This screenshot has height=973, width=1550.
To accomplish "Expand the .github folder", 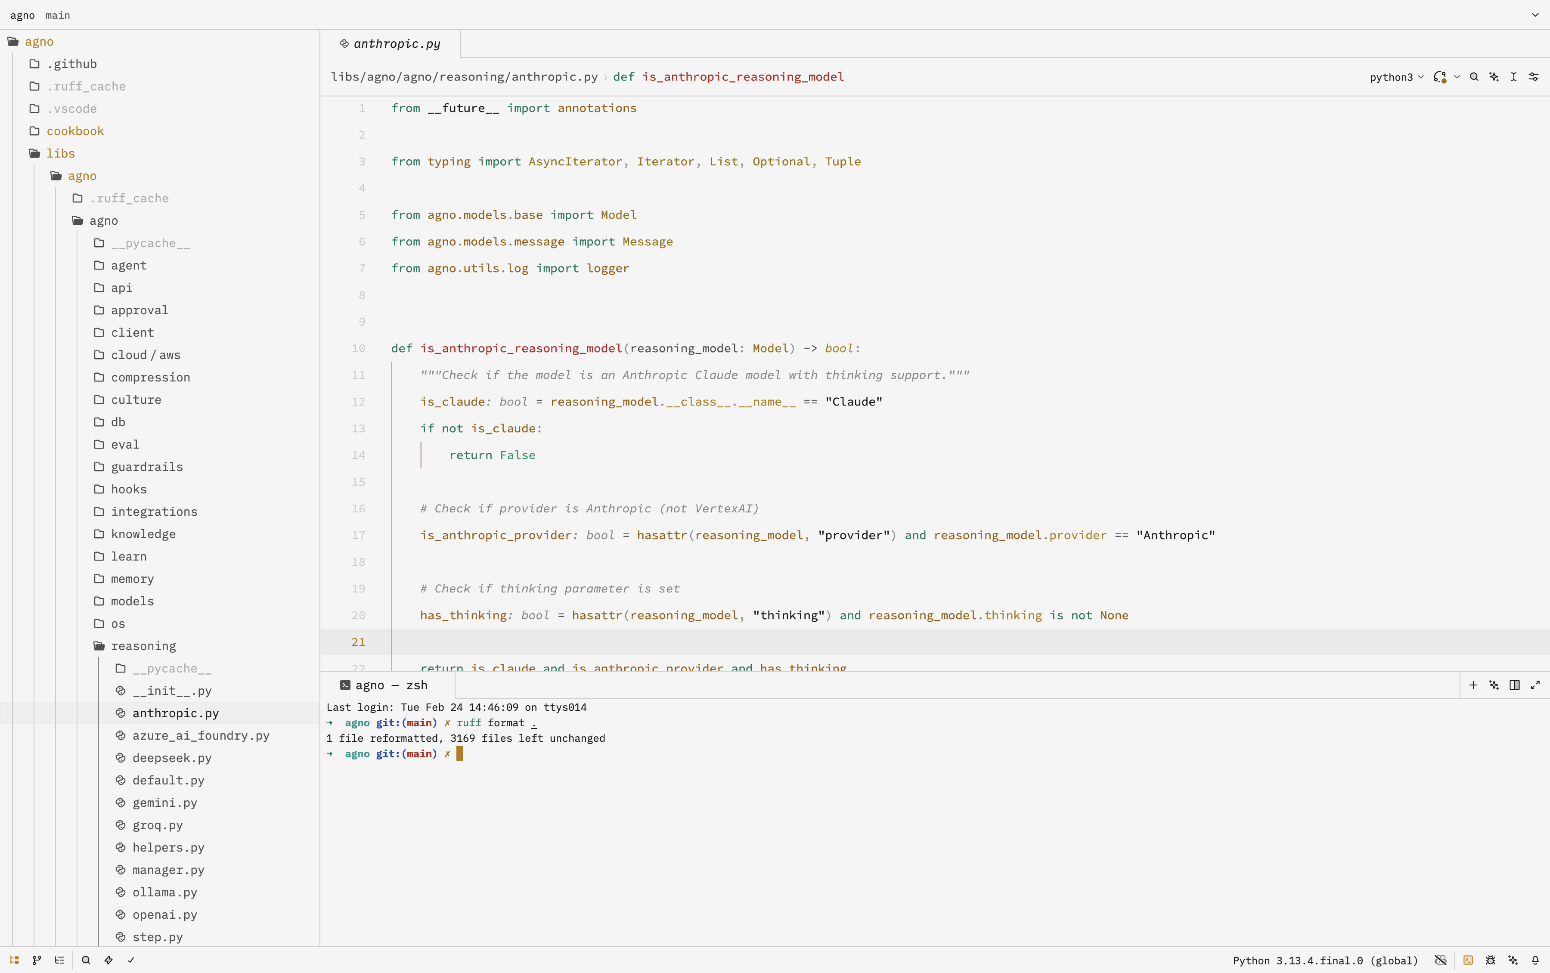I will tap(71, 64).
